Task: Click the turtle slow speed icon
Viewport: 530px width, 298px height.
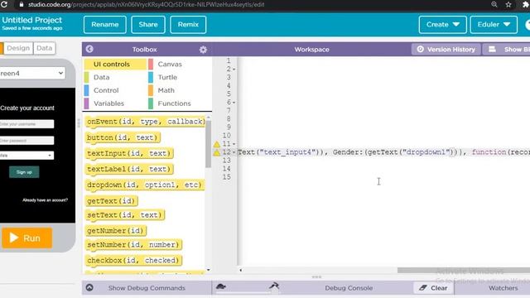Action: point(221,287)
